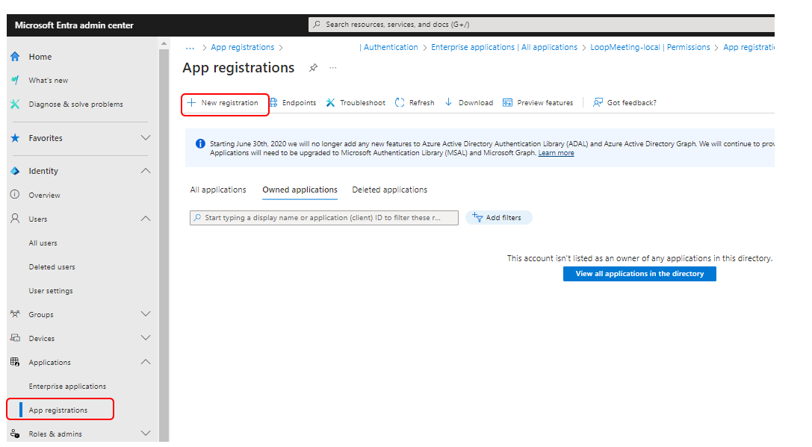Open Deleted users in sidebar
The image size is (812, 447).
[x=52, y=266]
